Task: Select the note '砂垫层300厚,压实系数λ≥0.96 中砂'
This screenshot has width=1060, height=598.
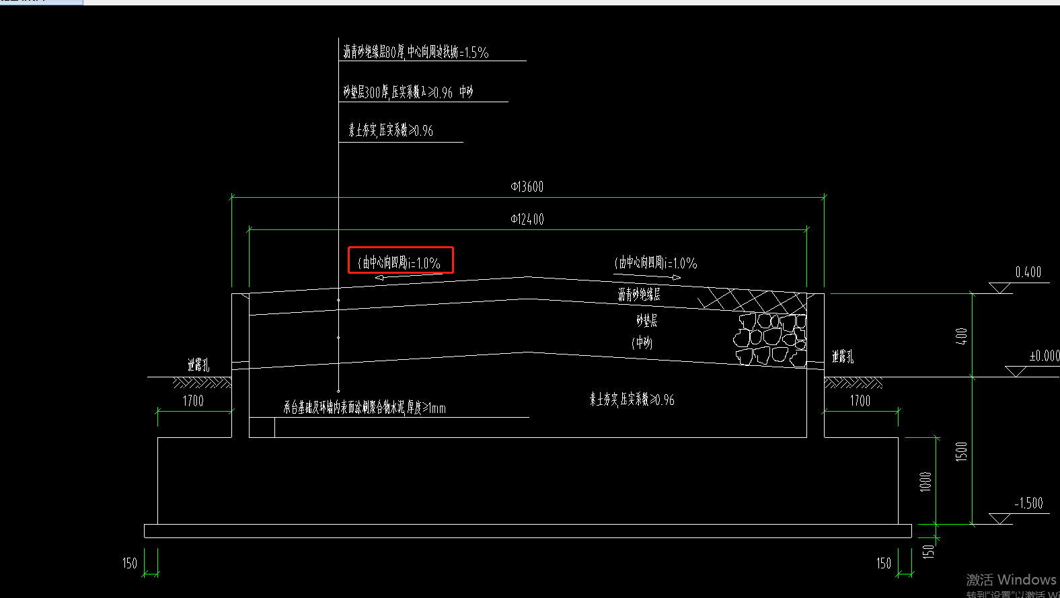Action: 408,92
